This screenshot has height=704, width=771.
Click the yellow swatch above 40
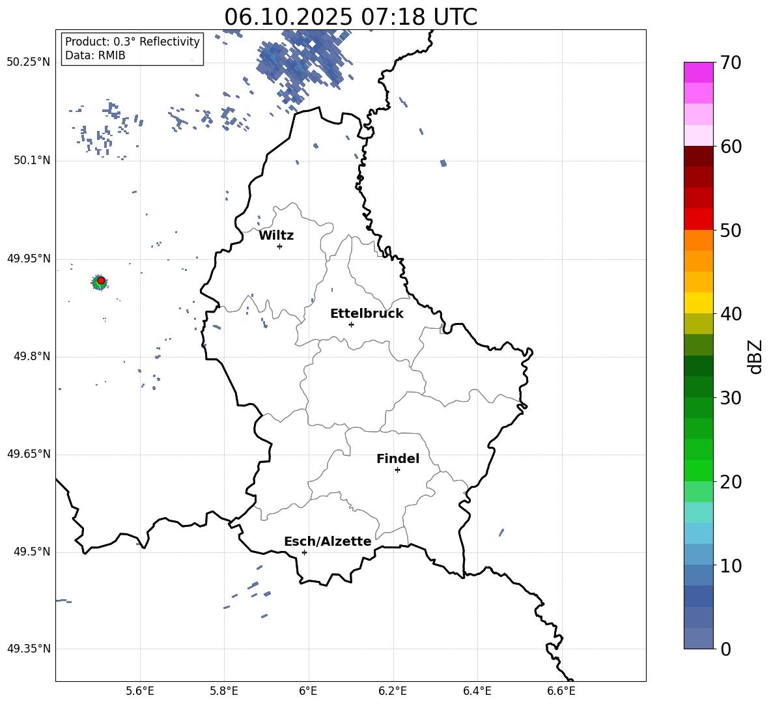pos(698,303)
